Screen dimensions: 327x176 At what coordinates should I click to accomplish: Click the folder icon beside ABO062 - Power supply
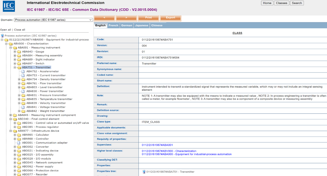coord(19,167)
